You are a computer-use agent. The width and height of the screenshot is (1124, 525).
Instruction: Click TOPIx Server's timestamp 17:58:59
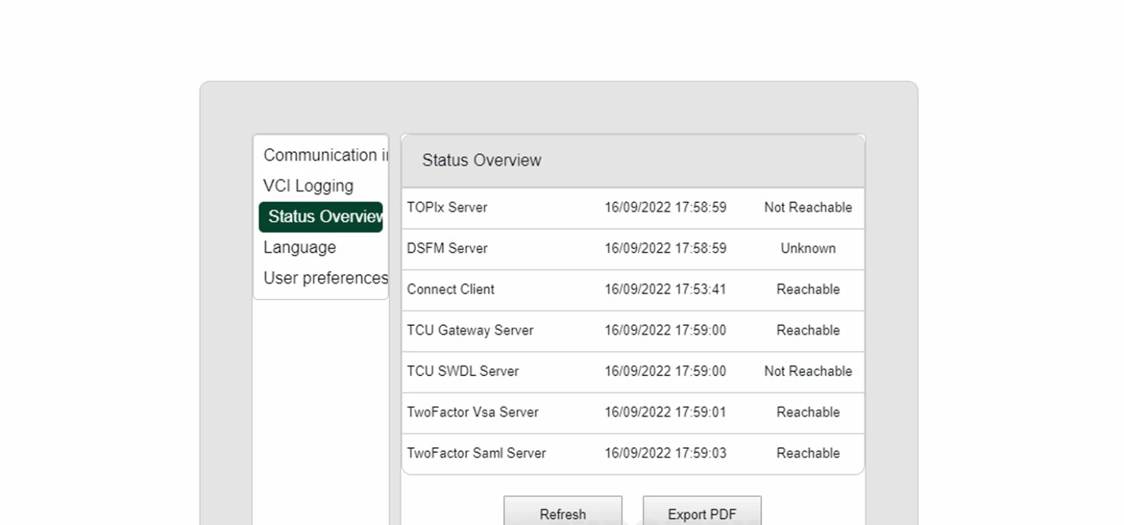(665, 208)
